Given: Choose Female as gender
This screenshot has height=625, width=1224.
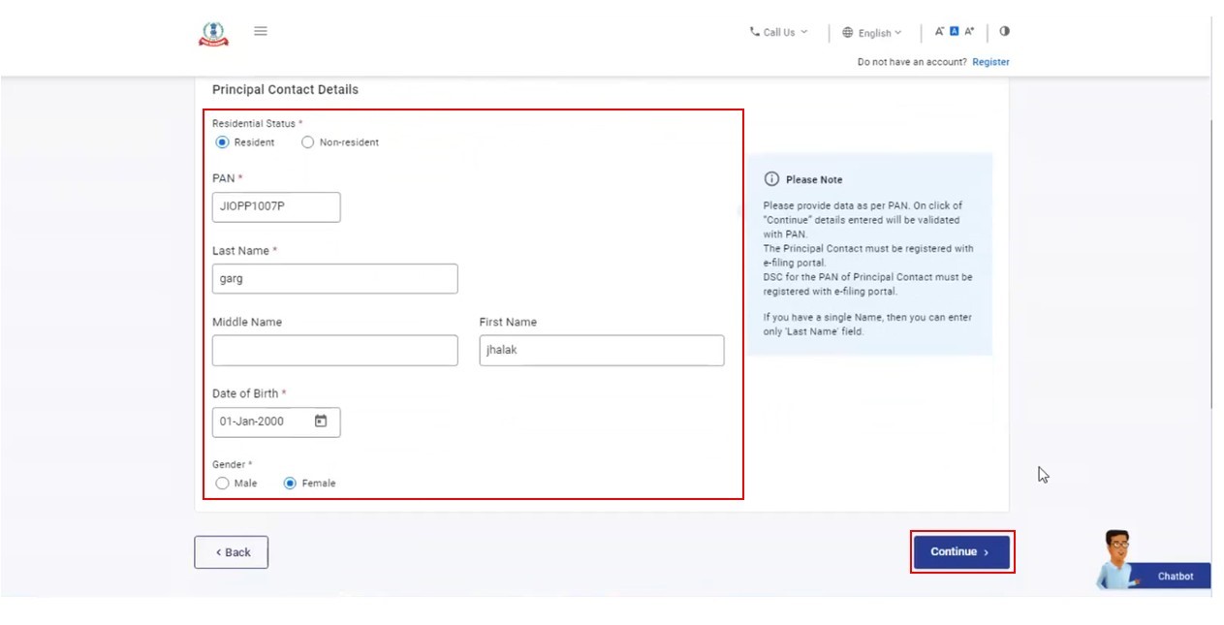Looking at the screenshot, I should tap(290, 484).
